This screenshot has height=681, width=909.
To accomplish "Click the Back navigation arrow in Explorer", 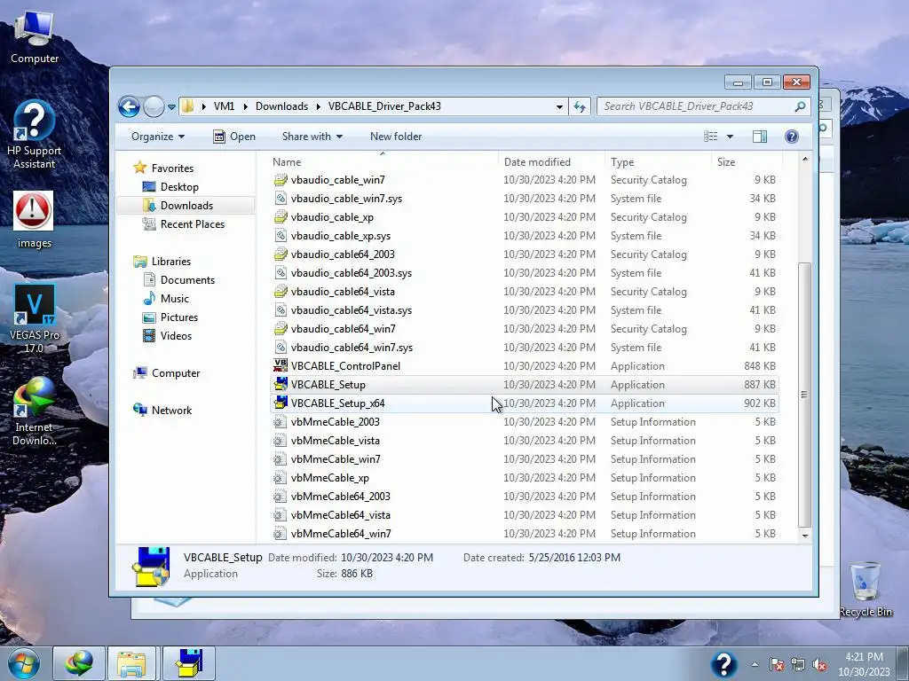I will point(129,106).
